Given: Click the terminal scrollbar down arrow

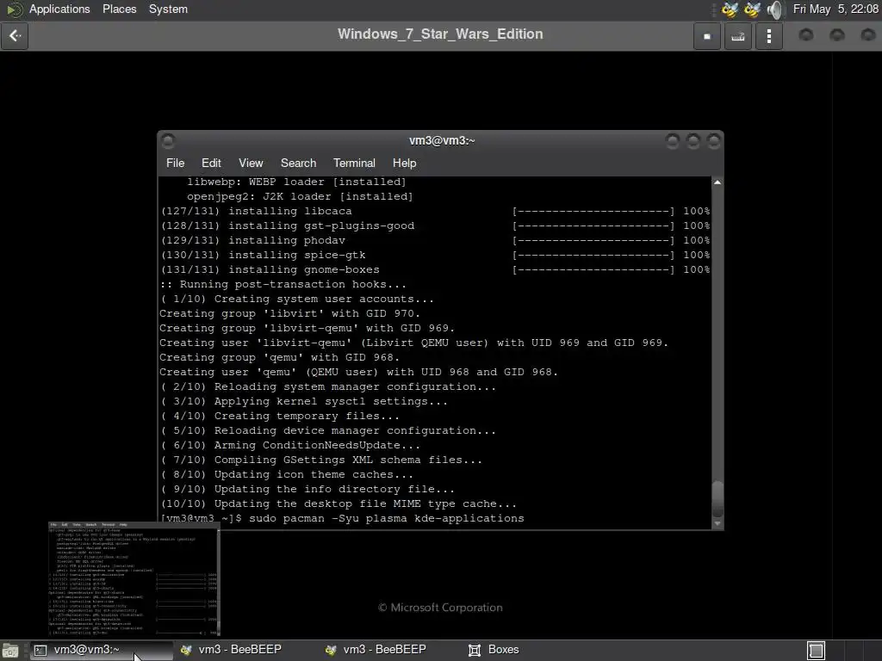Looking at the screenshot, I should click(x=717, y=523).
